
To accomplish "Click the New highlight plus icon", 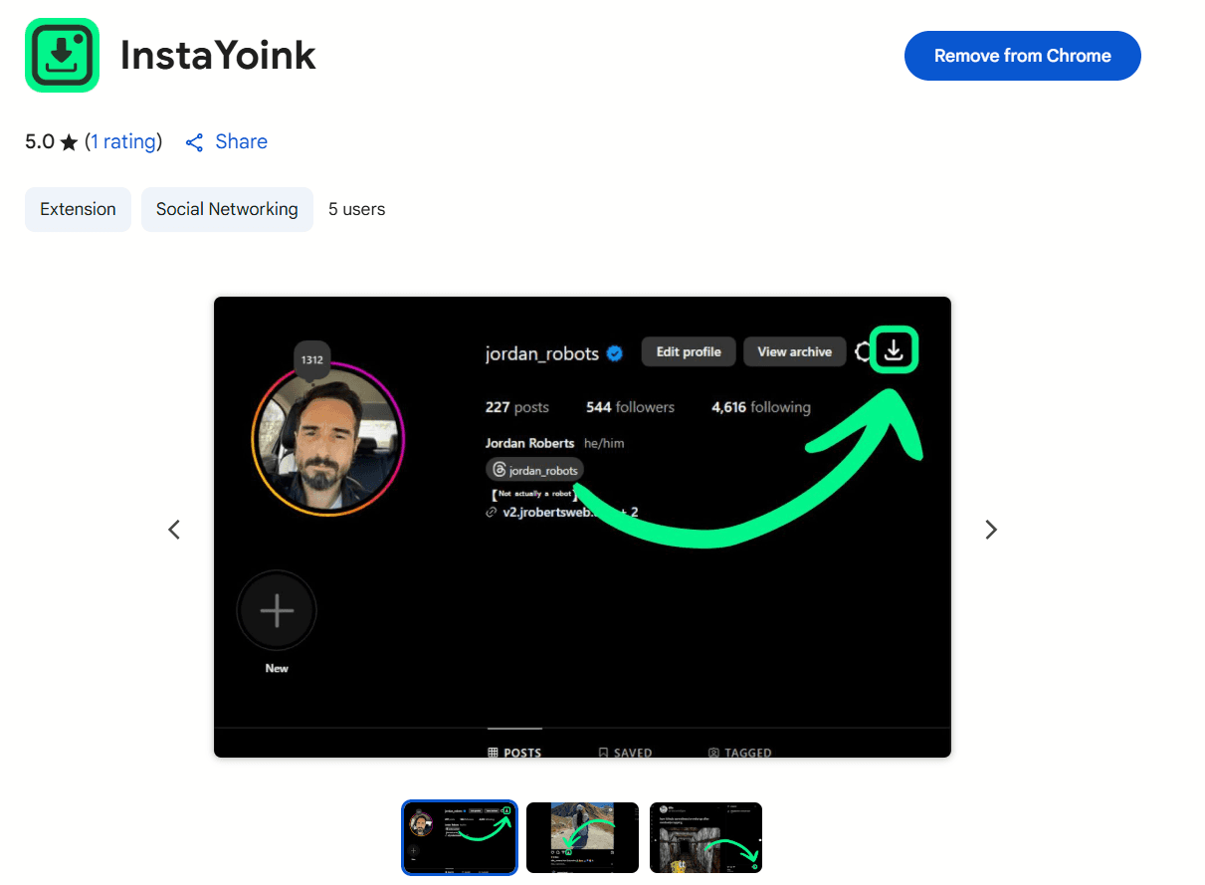I will coord(276,609).
